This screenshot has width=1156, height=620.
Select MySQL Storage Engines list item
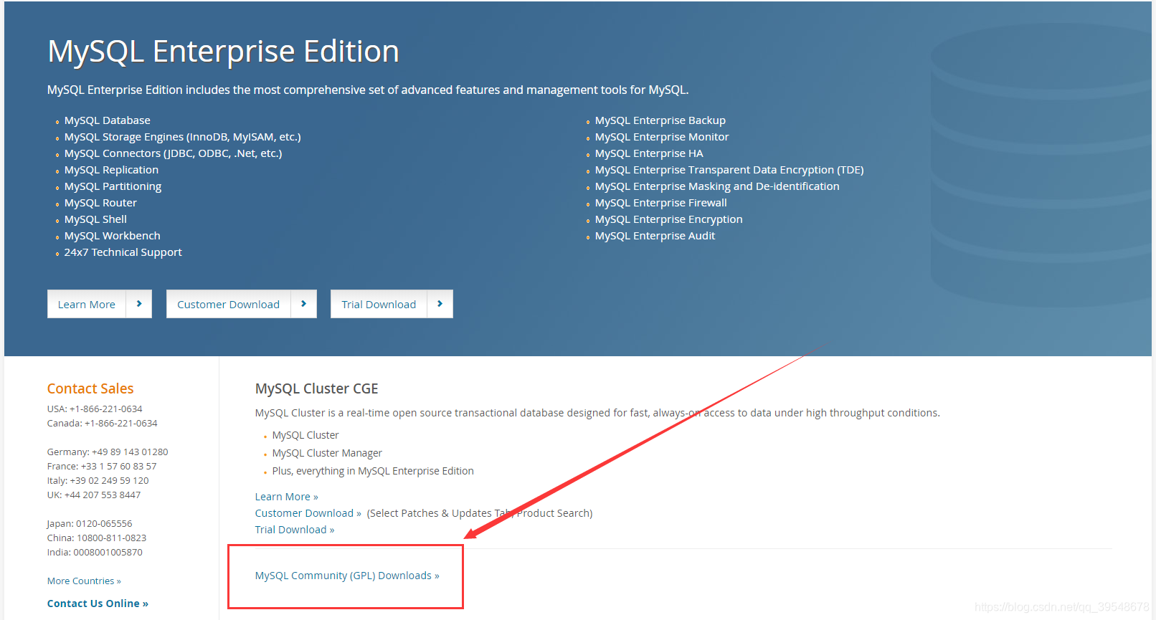tap(183, 137)
